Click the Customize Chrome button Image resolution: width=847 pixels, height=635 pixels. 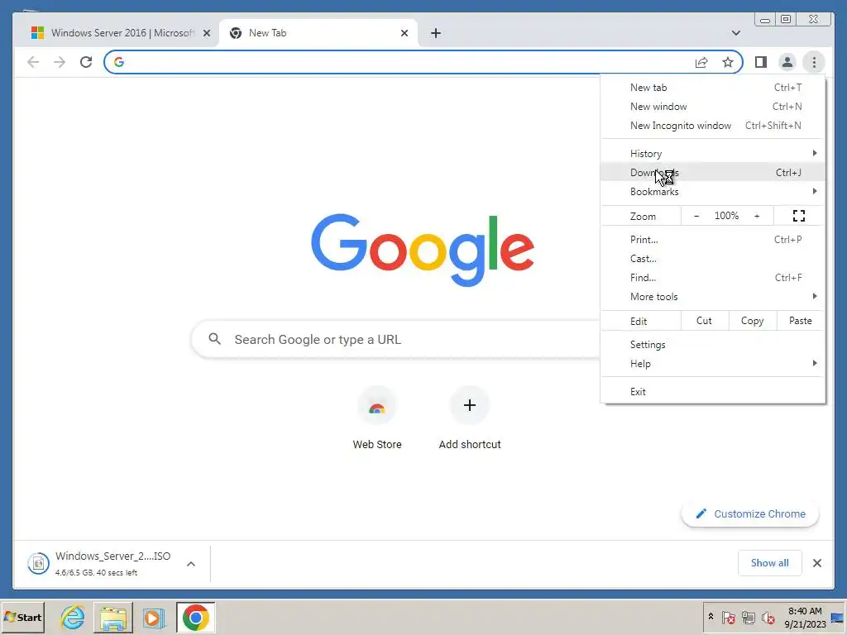click(x=750, y=514)
